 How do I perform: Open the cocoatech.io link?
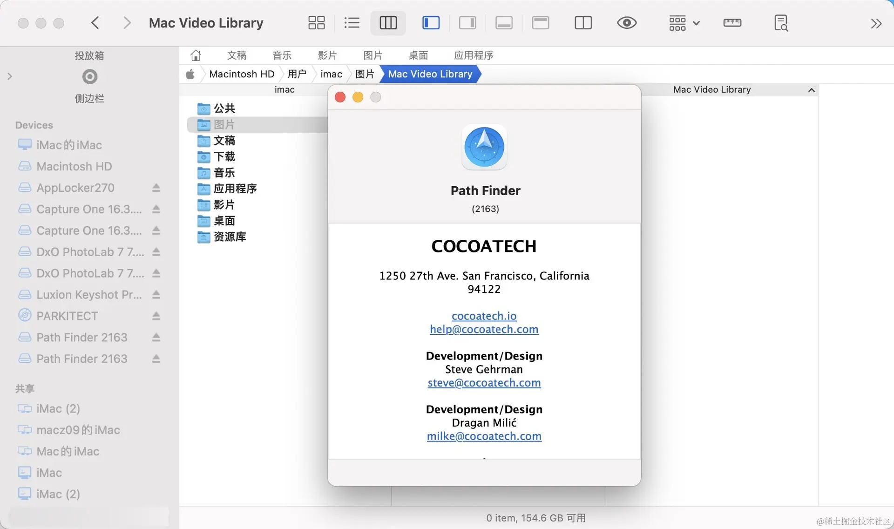pyautogui.click(x=484, y=316)
